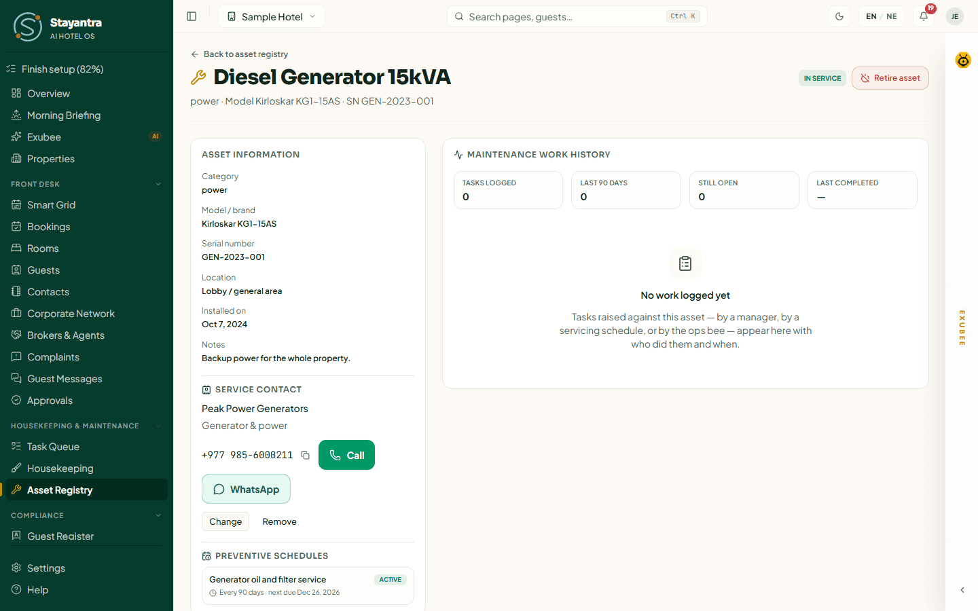Open the Exubee bee assistant icon

[963, 60]
